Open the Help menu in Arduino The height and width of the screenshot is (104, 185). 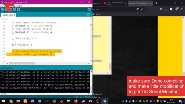tap(20, 6)
